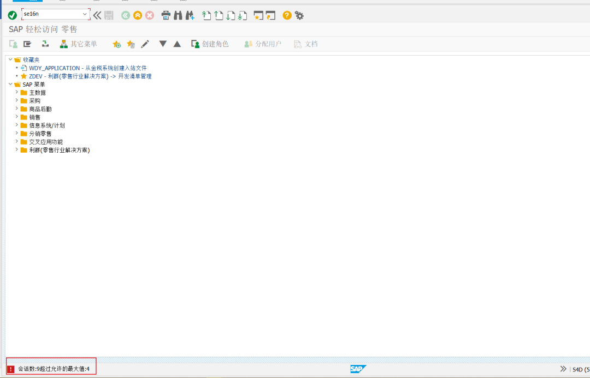
Task: Click the 其它菜单 button
Action: [78, 44]
